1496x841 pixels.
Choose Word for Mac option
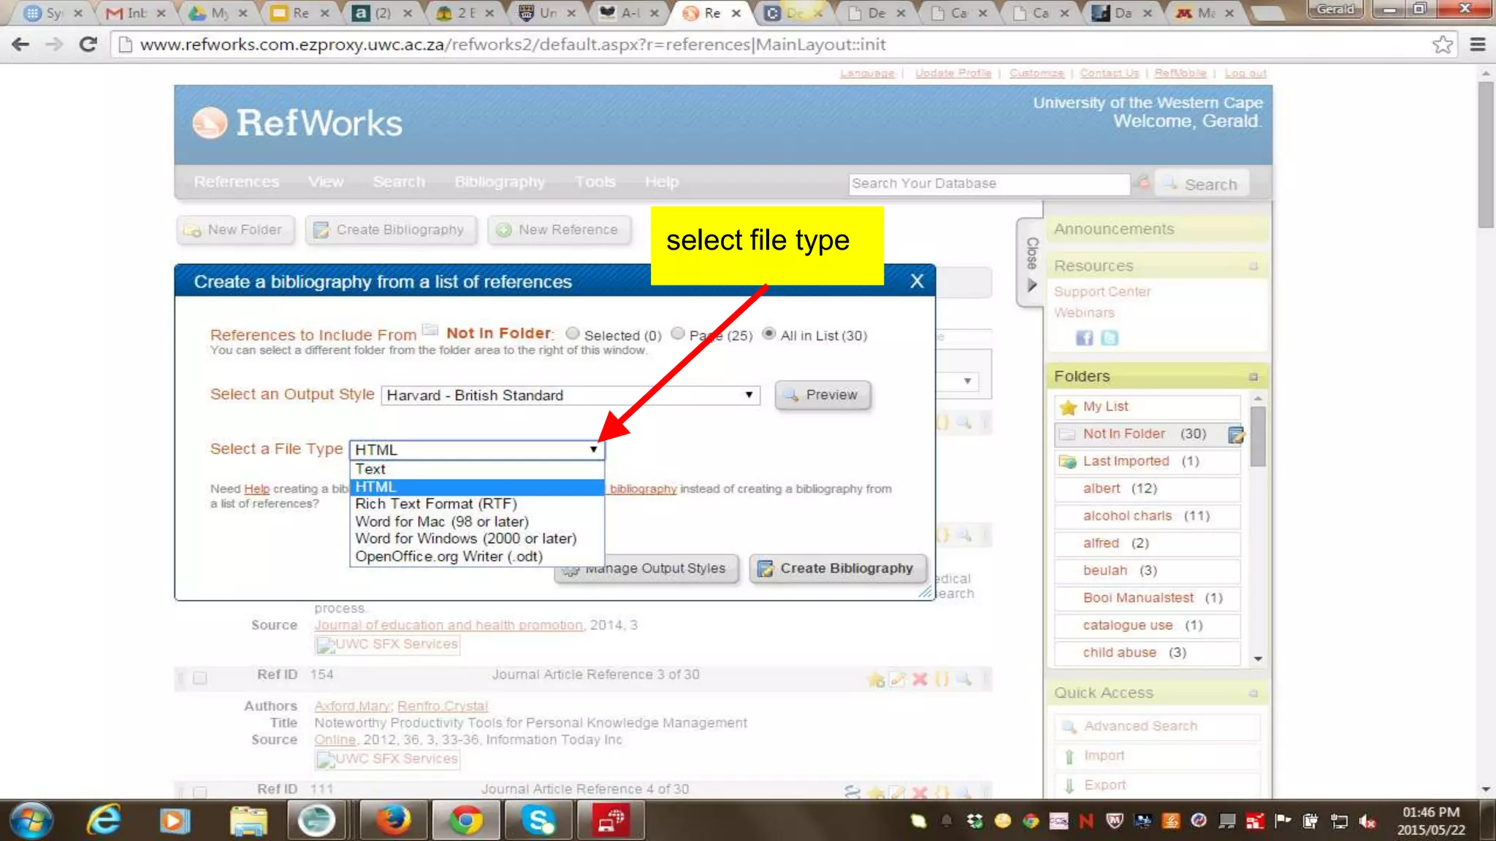(477, 522)
